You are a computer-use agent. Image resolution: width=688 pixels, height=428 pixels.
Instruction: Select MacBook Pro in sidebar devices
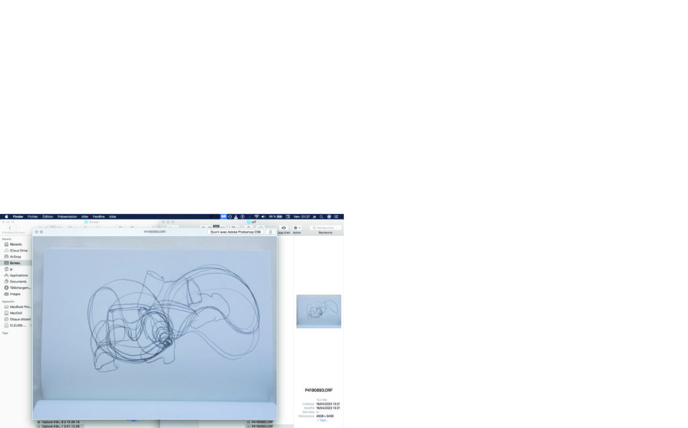(19, 307)
